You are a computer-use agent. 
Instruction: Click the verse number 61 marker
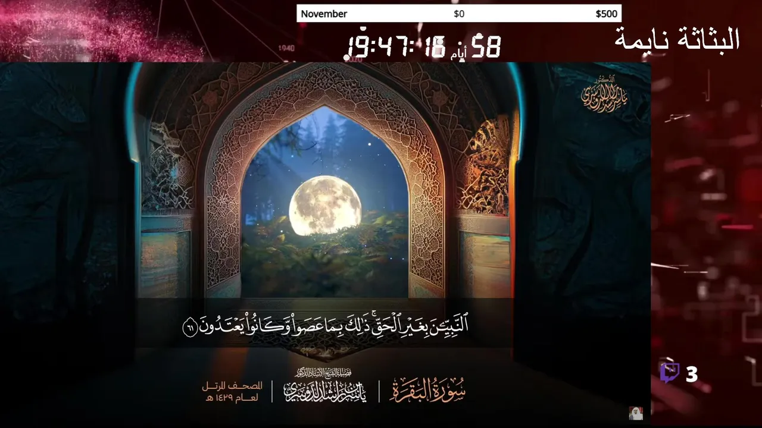click(x=190, y=328)
